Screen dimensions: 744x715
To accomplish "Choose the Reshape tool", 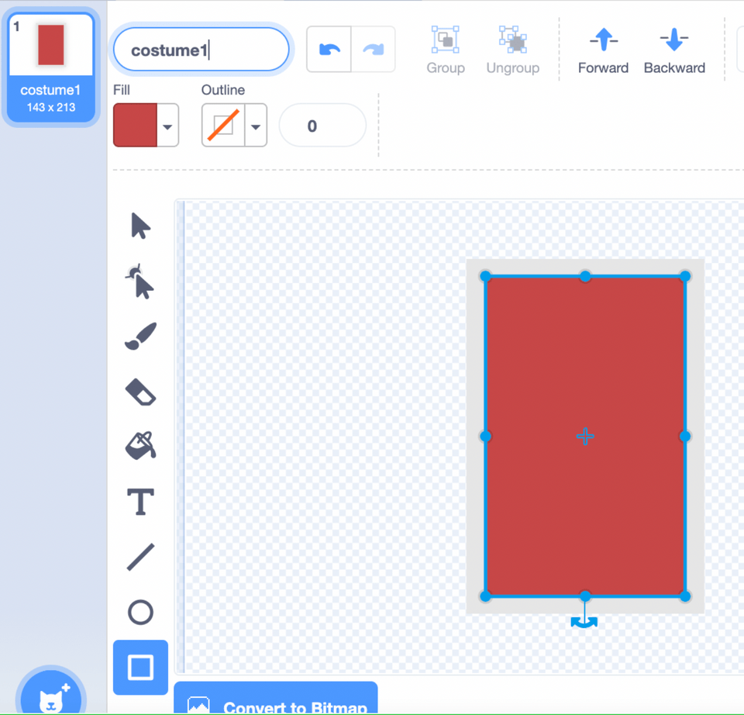I will point(139,282).
